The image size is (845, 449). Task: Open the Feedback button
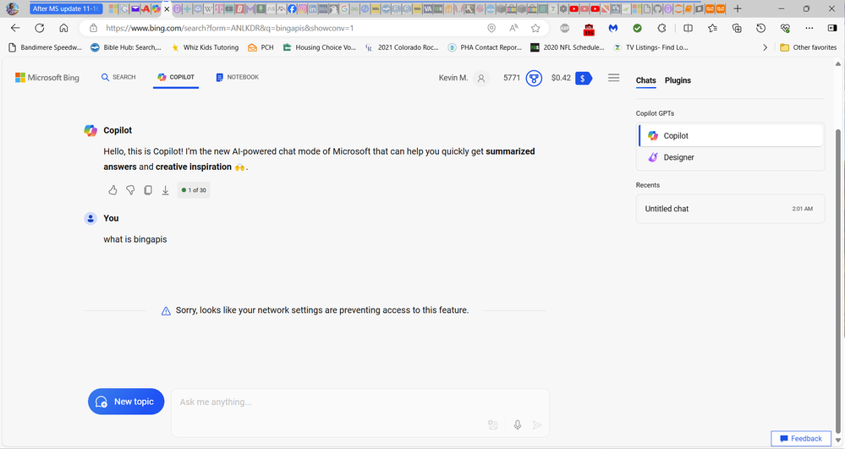tap(801, 438)
